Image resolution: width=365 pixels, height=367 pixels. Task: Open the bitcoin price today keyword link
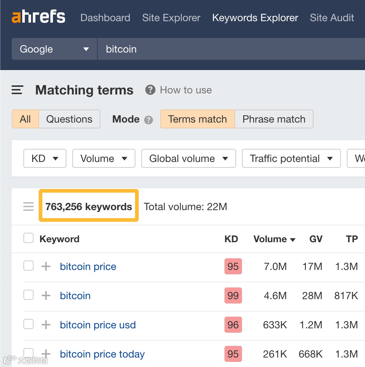click(102, 354)
